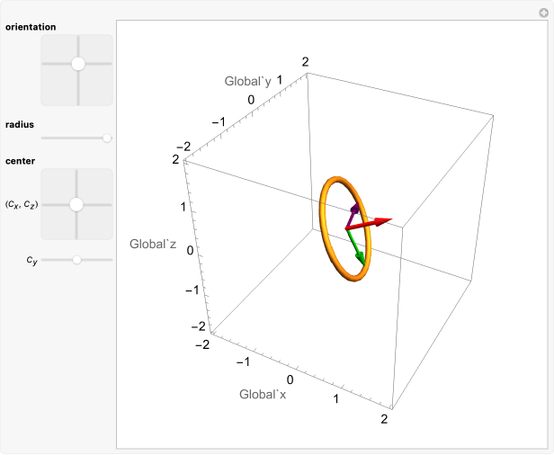
Task: Click the orientation 2D slider knob
Action: 77,64
